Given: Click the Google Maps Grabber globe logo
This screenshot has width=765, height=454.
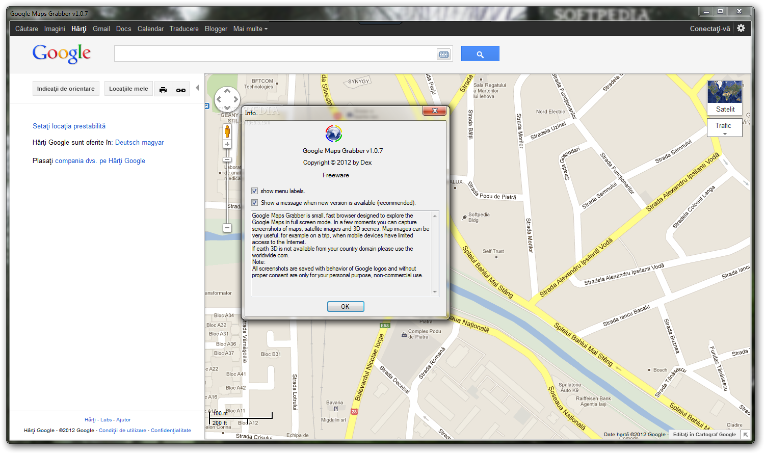Looking at the screenshot, I should [x=334, y=133].
